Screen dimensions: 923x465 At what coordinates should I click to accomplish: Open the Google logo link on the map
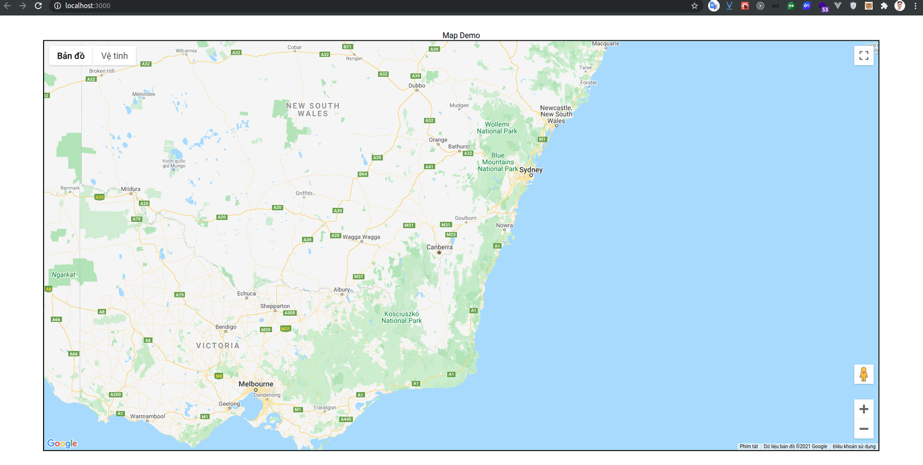pyautogui.click(x=62, y=443)
